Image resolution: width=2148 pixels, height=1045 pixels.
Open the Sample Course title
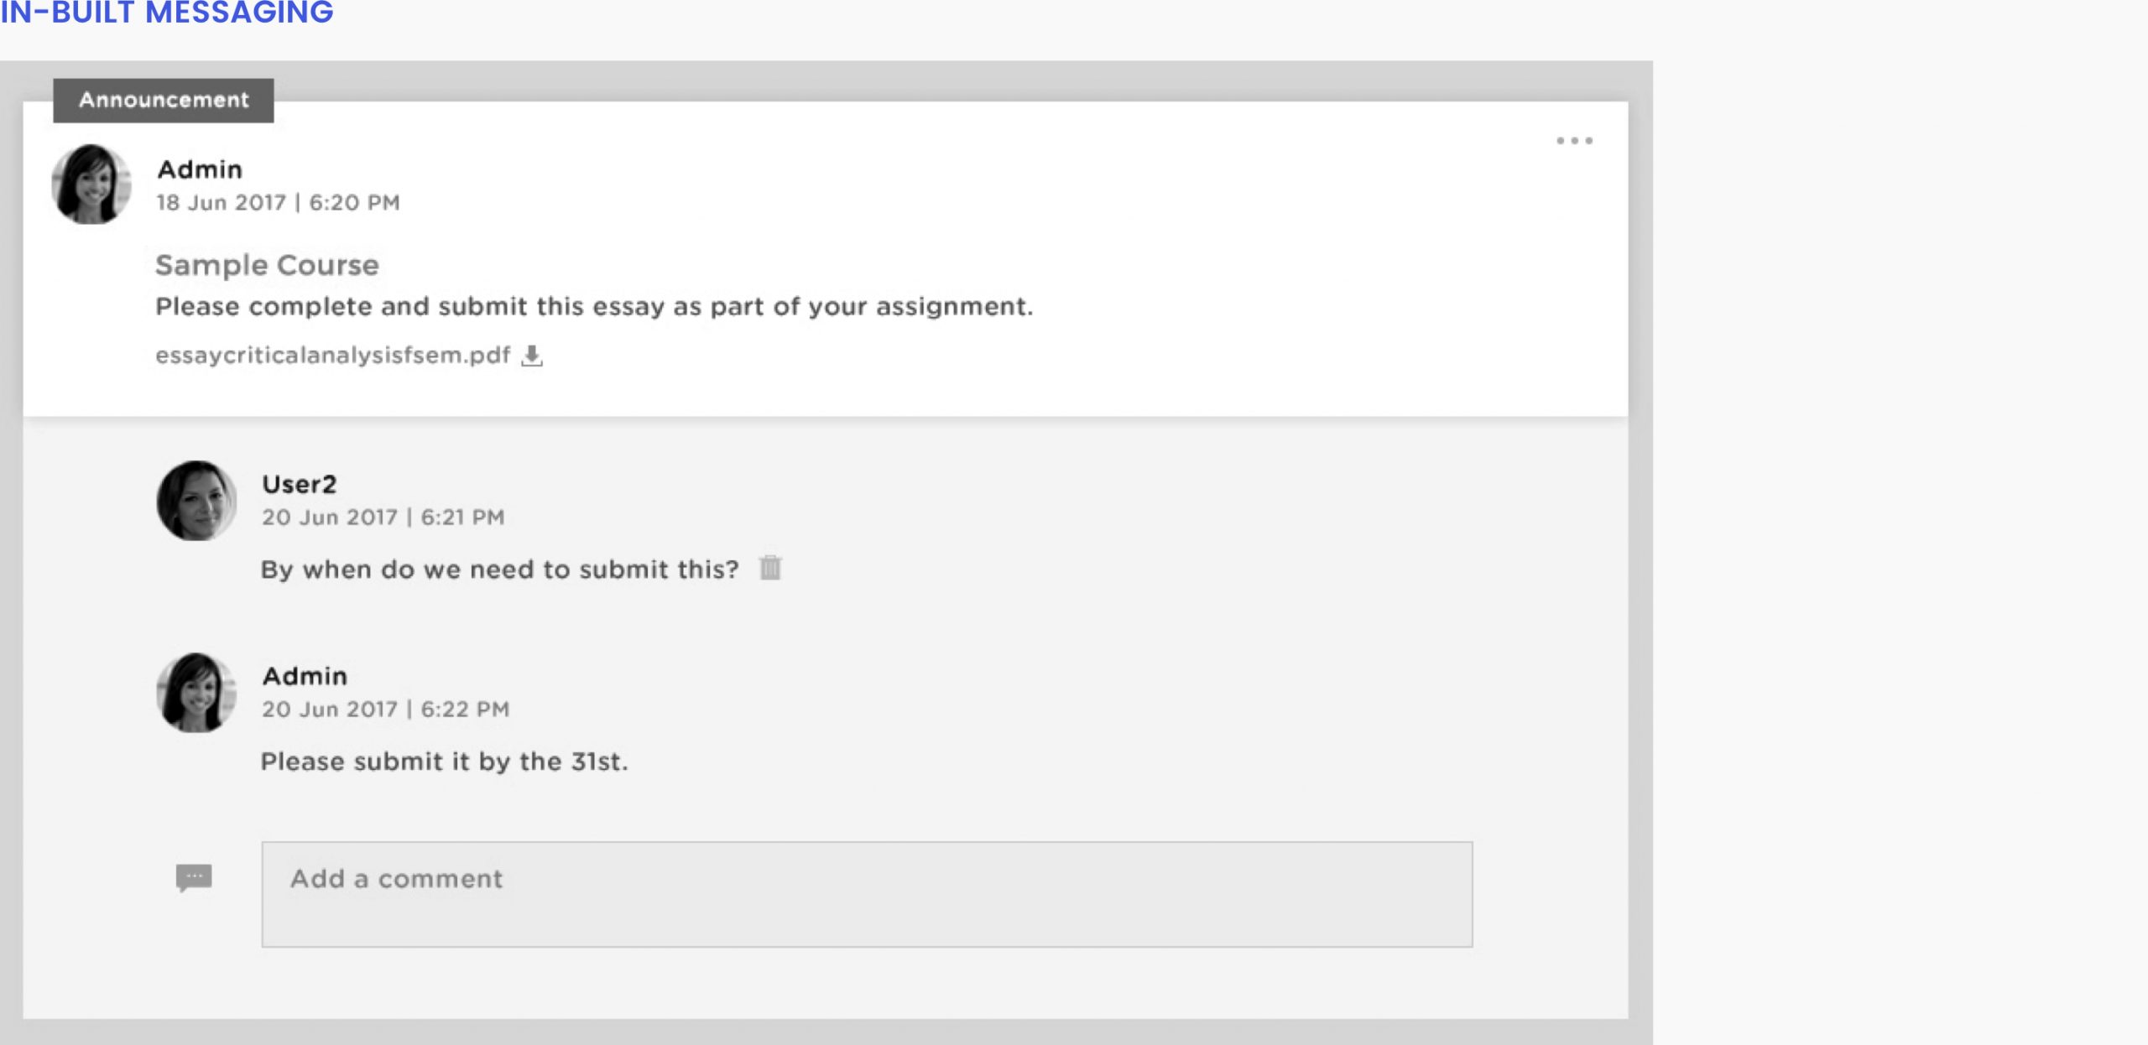click(x=267, y=265)
